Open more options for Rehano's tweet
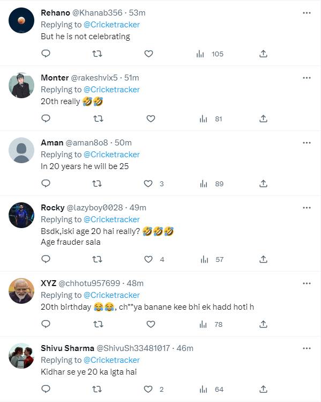 307,13
